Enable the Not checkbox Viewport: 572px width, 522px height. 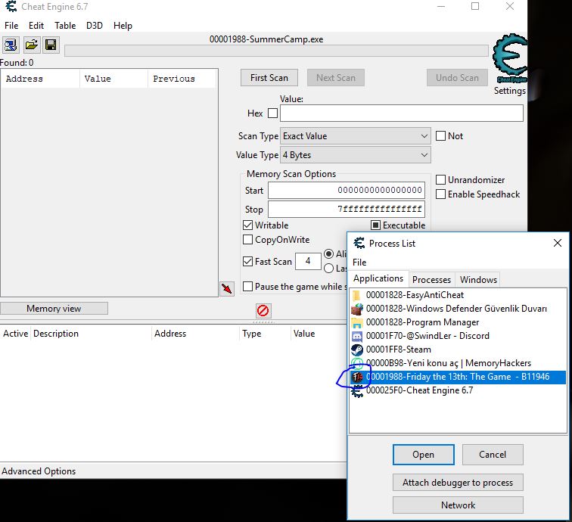(440, 135)
